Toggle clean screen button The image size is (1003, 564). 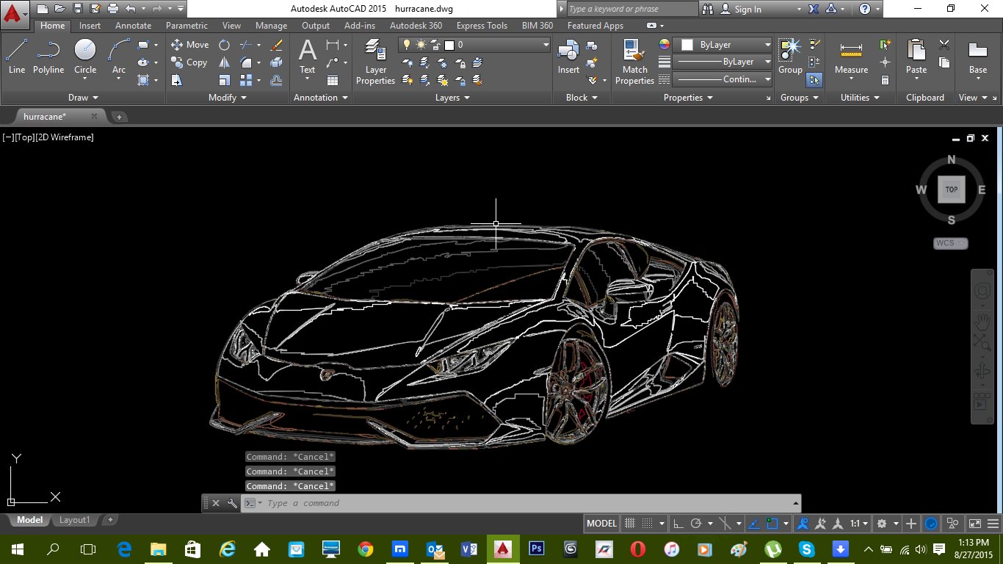(974, 524)
